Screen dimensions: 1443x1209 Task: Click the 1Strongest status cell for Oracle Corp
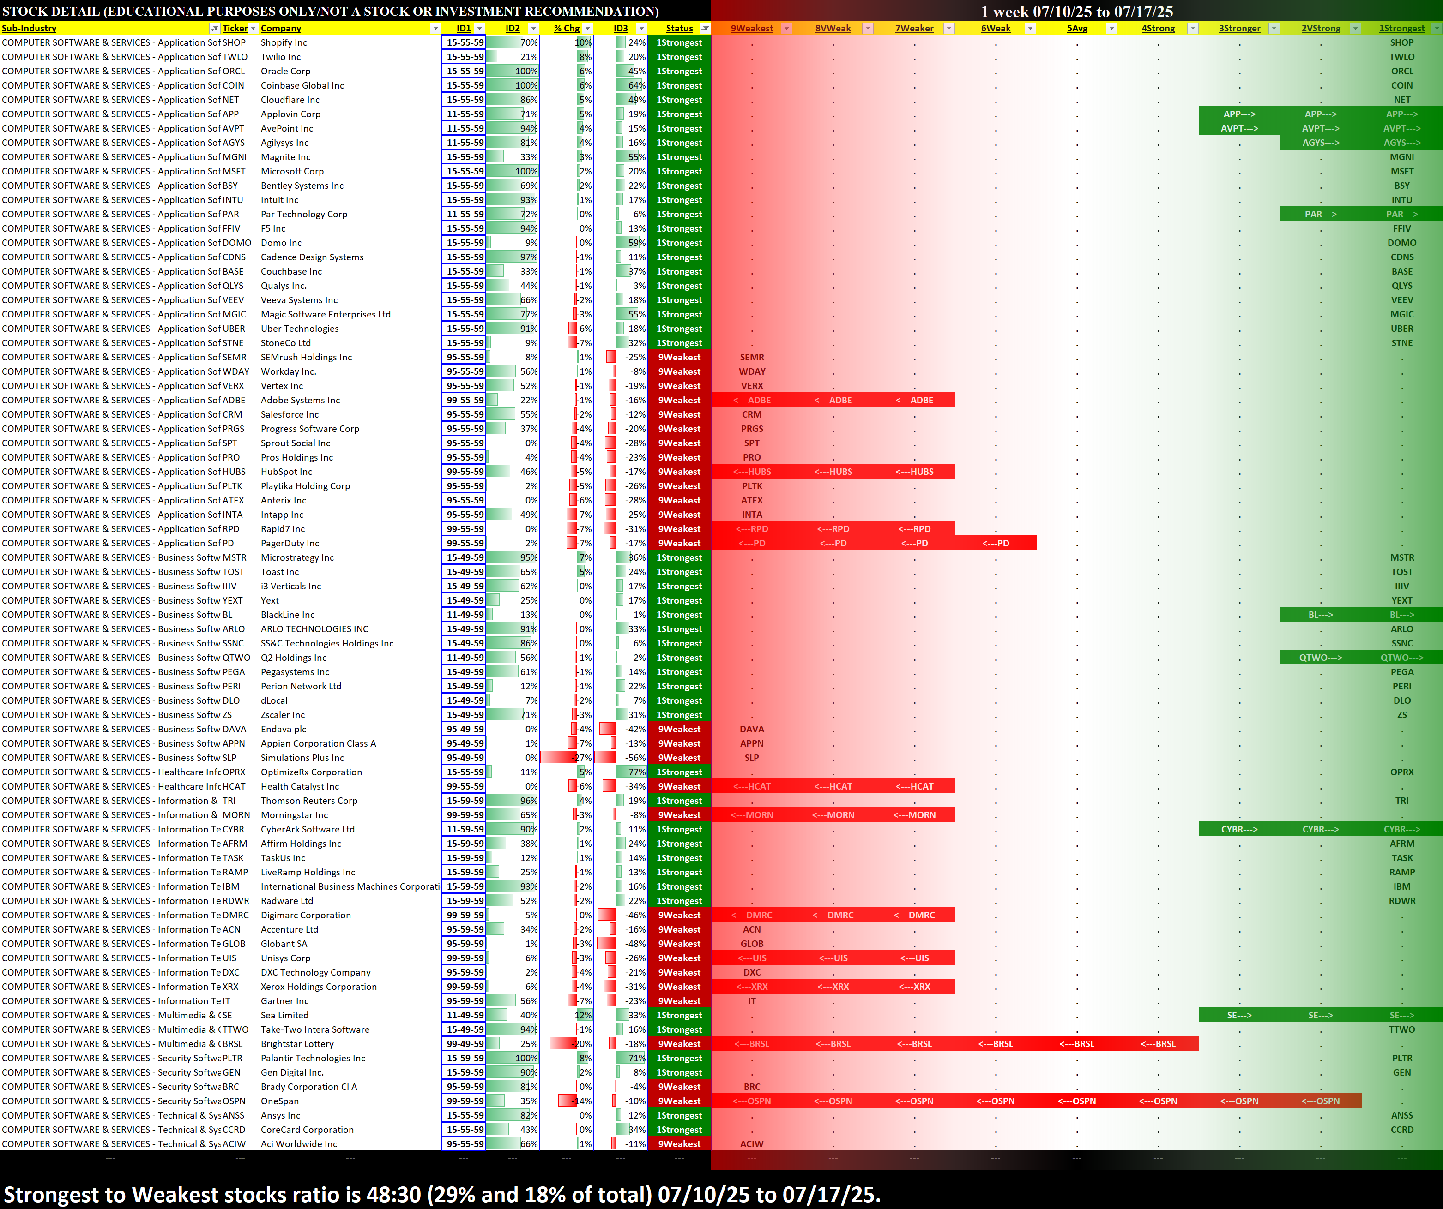point(679,72)
